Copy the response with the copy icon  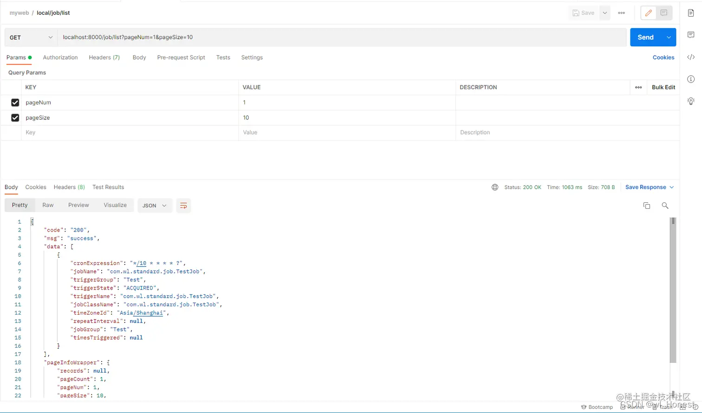coord(647,206)
